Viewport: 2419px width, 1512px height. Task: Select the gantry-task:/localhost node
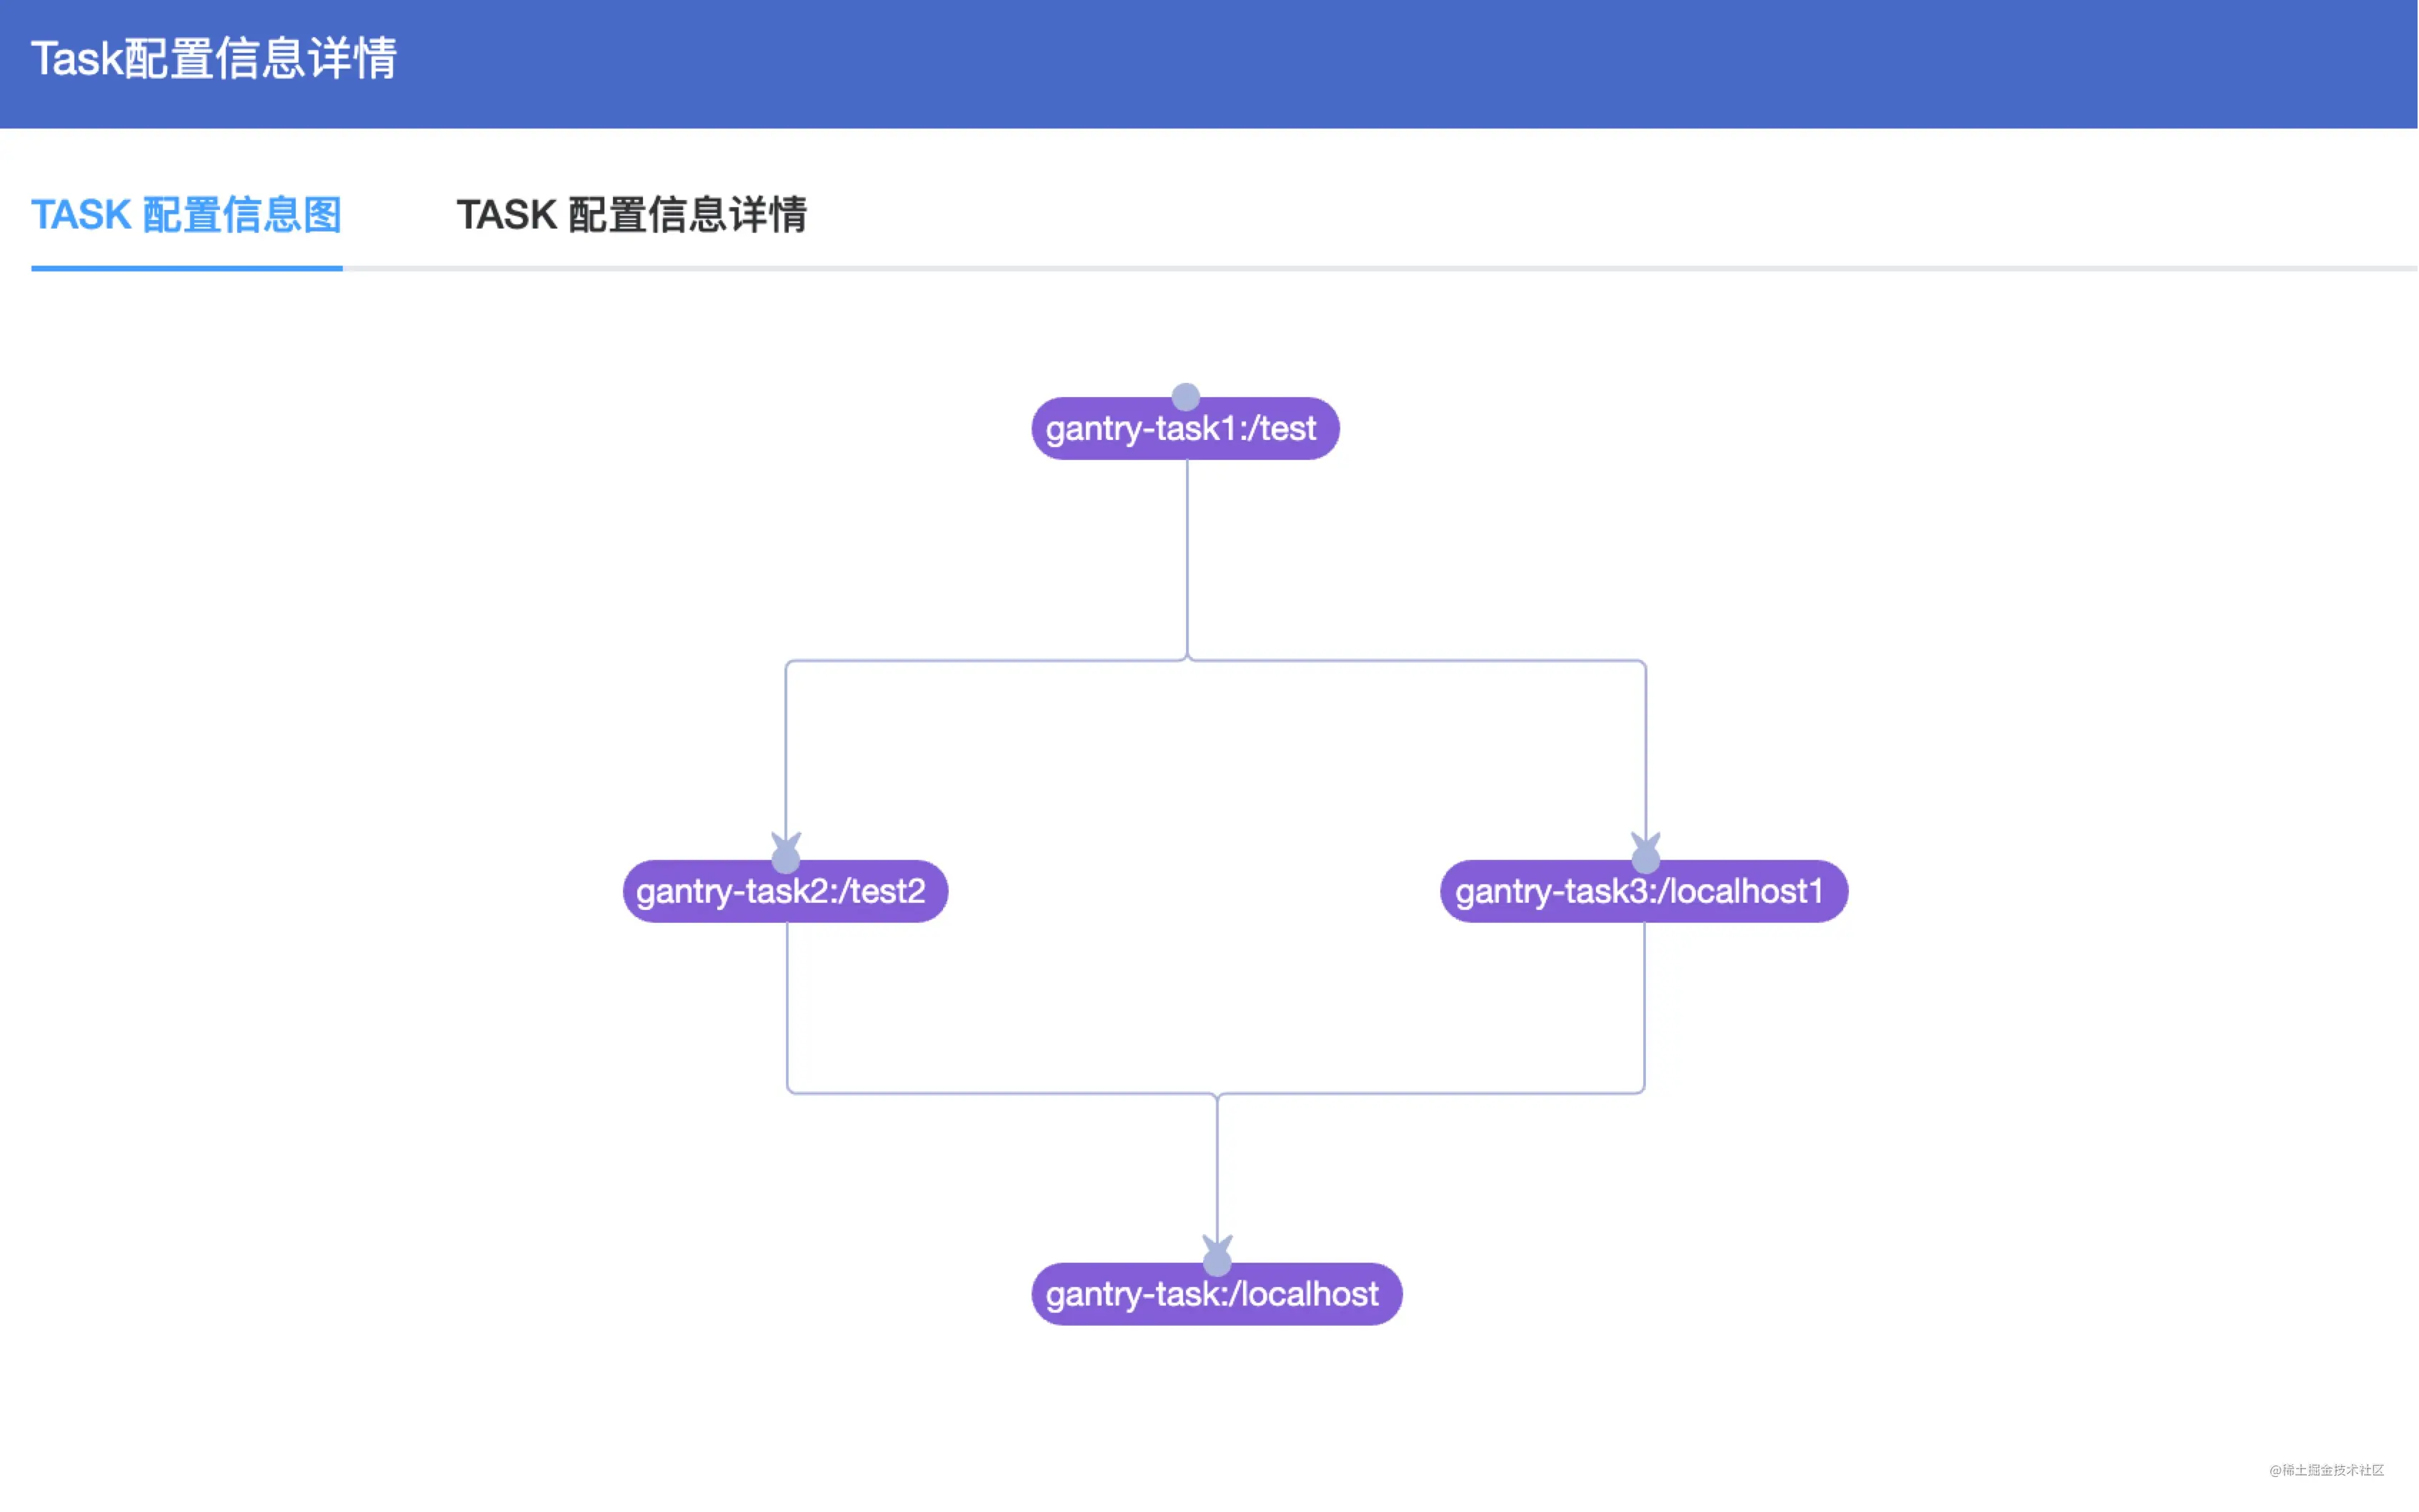click(1217, 1294)
